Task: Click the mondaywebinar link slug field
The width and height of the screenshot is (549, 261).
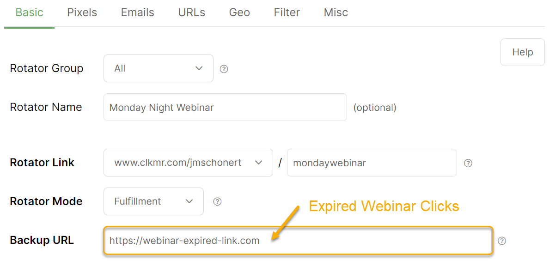Action: (x=372, y=163)
